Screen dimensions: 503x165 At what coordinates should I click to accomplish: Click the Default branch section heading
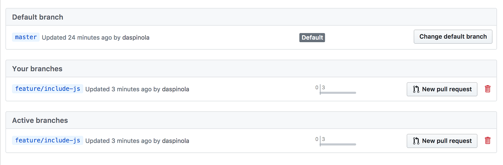pyautogui.click(x=38, y=17)
